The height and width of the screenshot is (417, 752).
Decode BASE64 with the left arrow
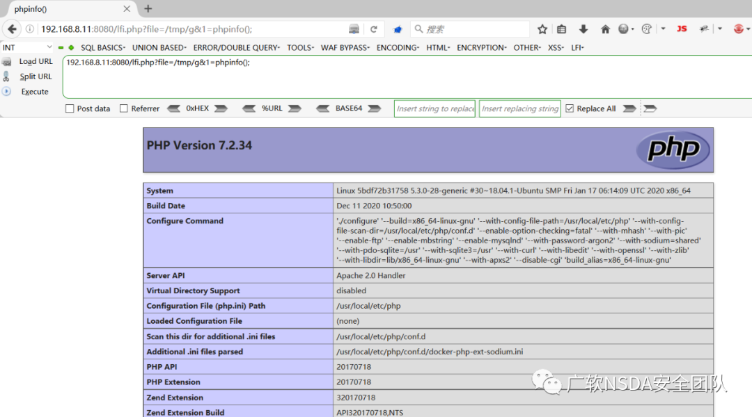(x=323, y=108)
